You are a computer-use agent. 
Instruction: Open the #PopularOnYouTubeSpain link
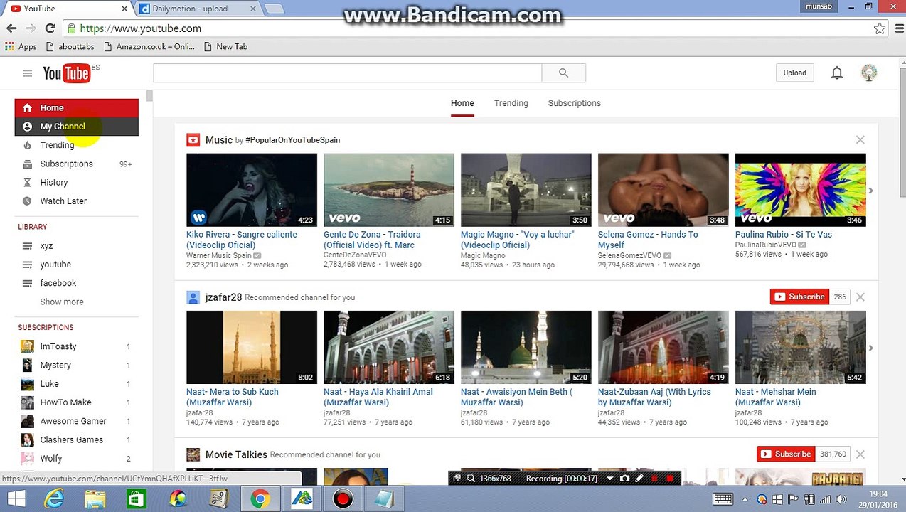click(x=292, y=140)
